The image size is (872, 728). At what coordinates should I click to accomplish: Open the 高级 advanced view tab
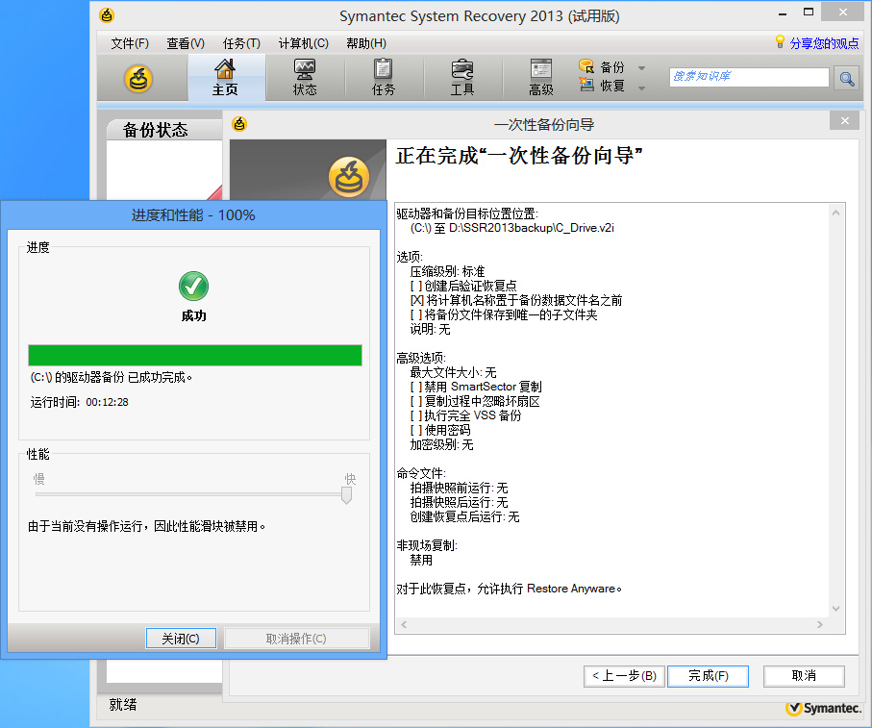[541, 77]
